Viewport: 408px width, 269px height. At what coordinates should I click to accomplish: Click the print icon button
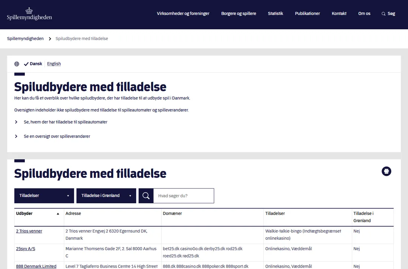point(386,171)
